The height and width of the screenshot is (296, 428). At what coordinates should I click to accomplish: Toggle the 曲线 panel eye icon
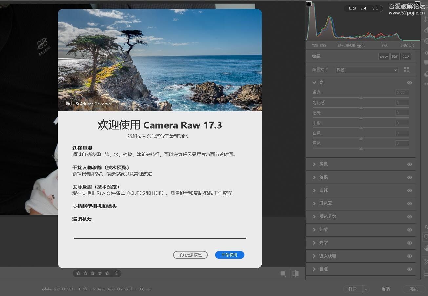(x=410, y=190)
